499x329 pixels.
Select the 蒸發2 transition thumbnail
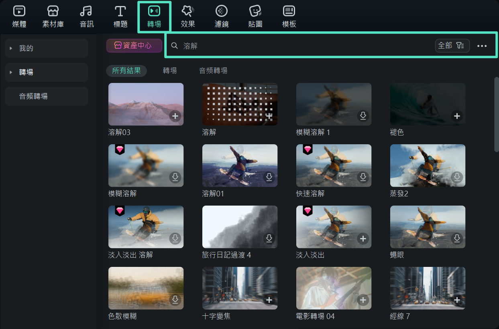pos(428,166)
